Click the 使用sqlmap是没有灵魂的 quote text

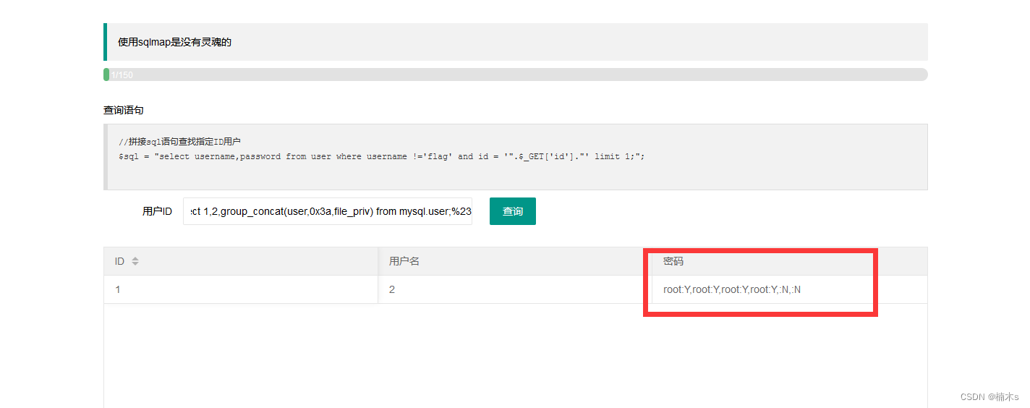pos(174,42)
